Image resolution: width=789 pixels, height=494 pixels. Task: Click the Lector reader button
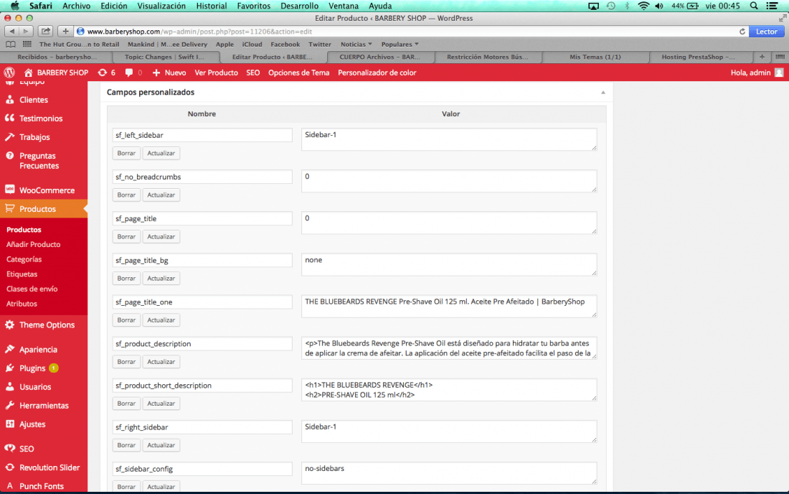pyautogui.click(x=766, y=31)
